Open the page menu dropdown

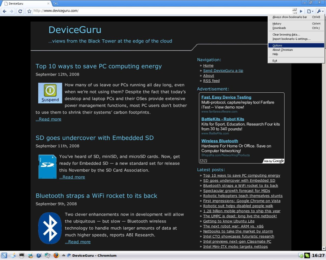click(x=310, y=11)
